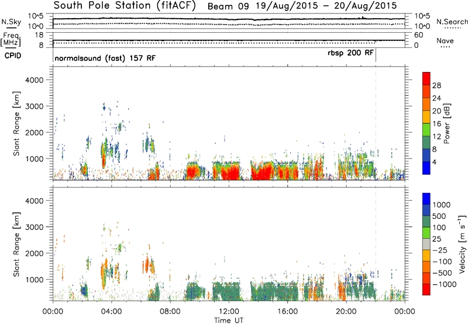Click the '-1000' Velocity scale value
The width and height of the screenshot is (468, 324).
445,284
